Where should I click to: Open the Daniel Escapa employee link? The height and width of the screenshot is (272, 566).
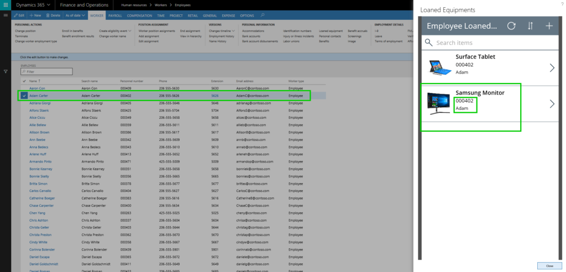(39, 257)
